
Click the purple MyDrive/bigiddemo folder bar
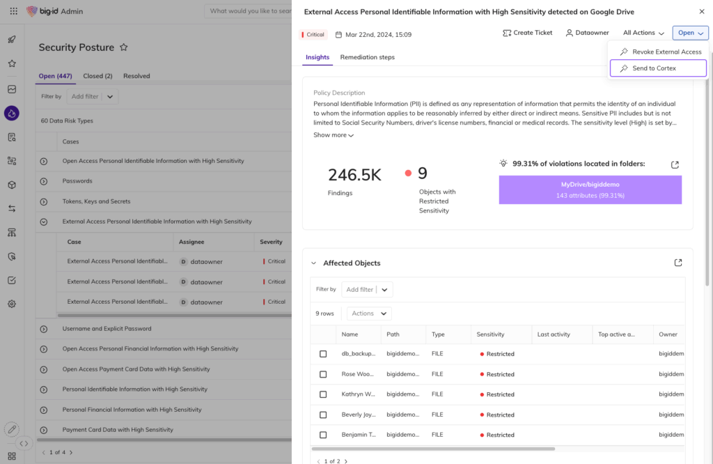click(x=590, y=190)
